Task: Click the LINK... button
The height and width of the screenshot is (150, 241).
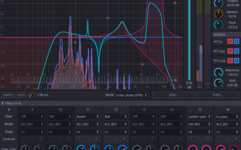Action: point(174,95)
